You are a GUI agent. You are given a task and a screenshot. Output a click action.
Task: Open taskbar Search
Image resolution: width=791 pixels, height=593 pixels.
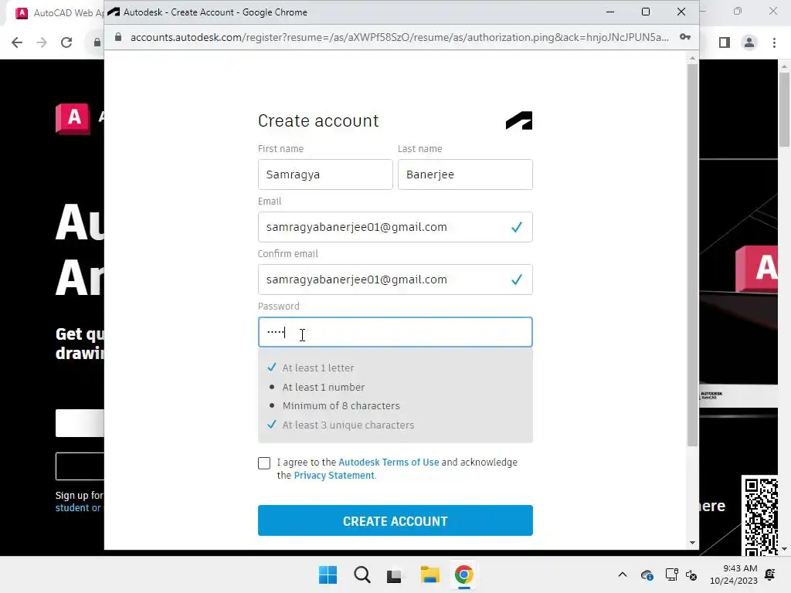[x=362, y=574]
